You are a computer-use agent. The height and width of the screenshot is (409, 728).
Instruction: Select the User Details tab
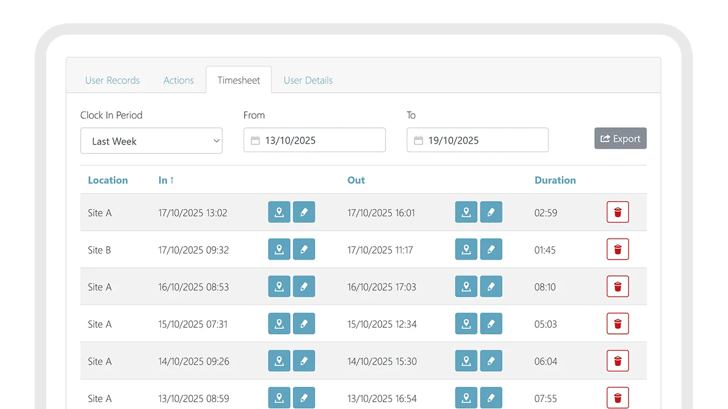tap(308, 80)
